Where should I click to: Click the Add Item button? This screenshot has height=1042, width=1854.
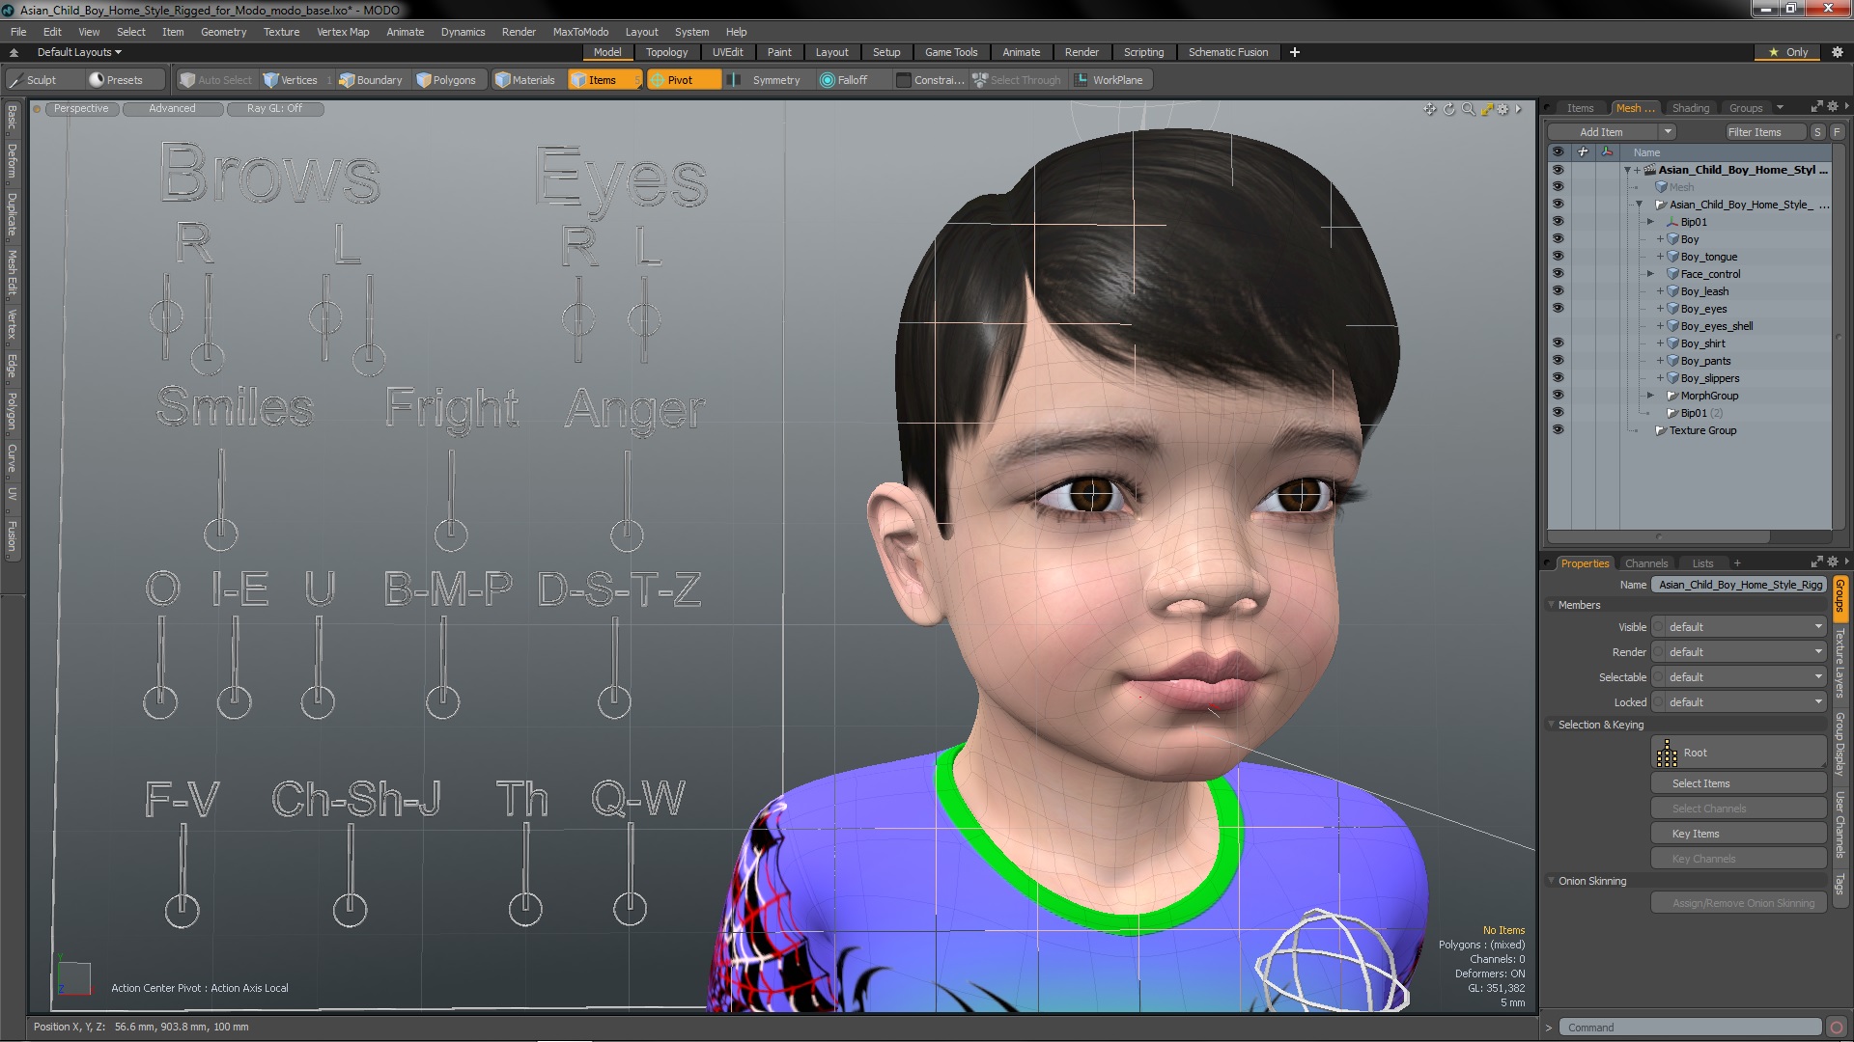click(1603, 132)
